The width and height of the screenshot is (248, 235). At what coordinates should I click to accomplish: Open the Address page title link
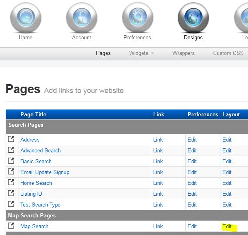pos(30,140)
